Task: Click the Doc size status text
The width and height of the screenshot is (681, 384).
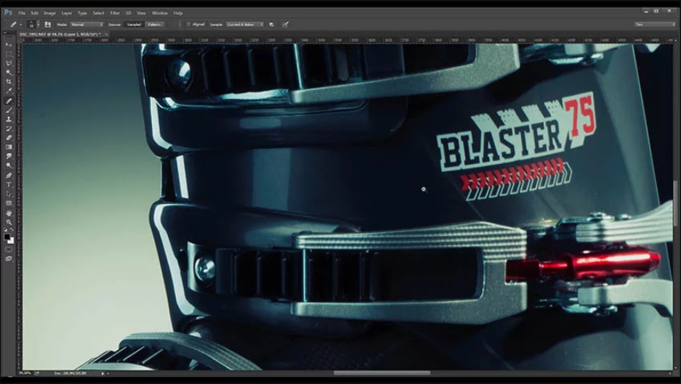Action: pos(70,373)
